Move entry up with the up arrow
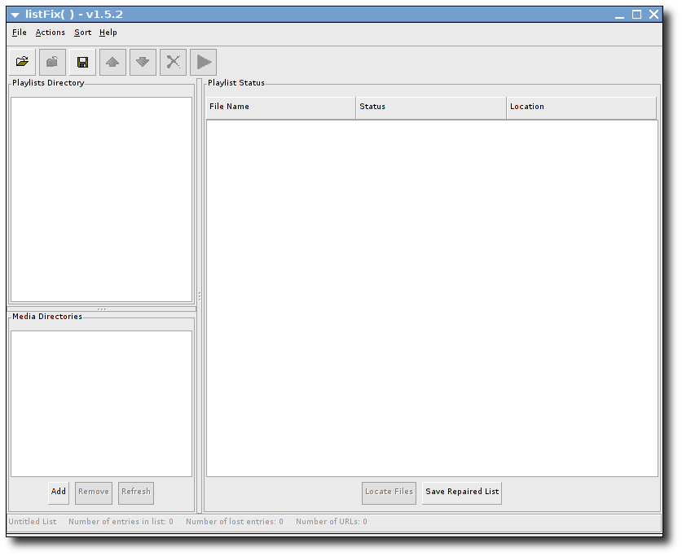Image resolution: width=682 pixels, height=556 pixels. (x=112, y=62)
